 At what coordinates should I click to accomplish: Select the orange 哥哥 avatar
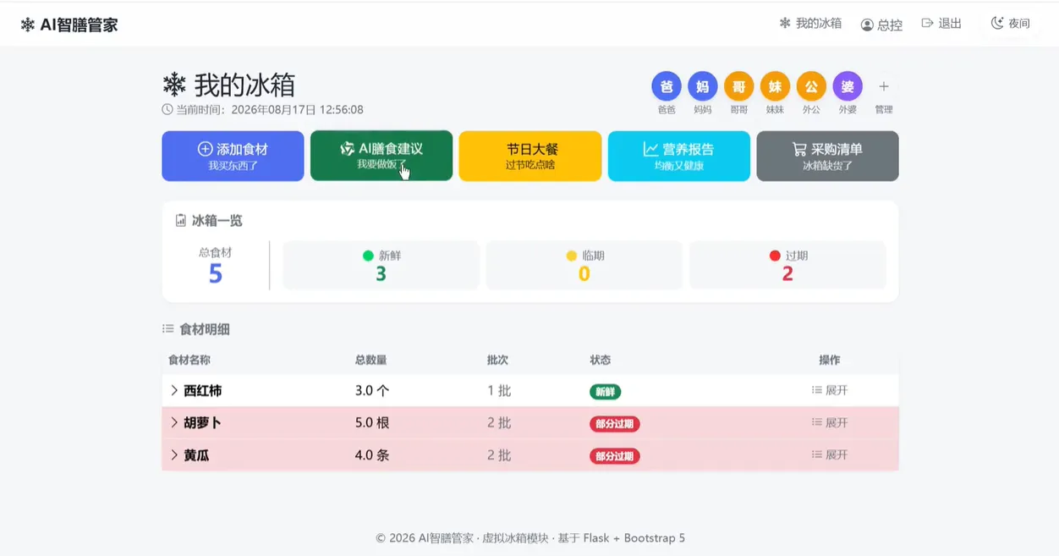pyautogui.click(x=738, y=86)
